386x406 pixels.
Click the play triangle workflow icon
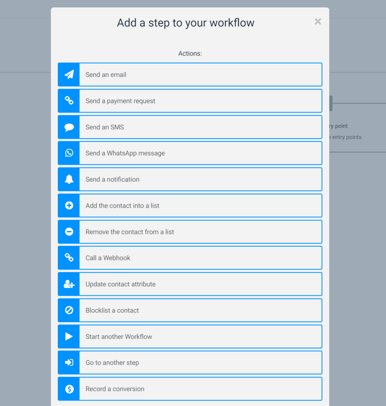tap(69, 336)
